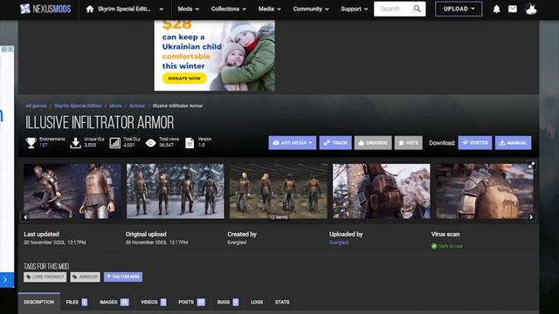Switch to the Images tab

(114, 303)
